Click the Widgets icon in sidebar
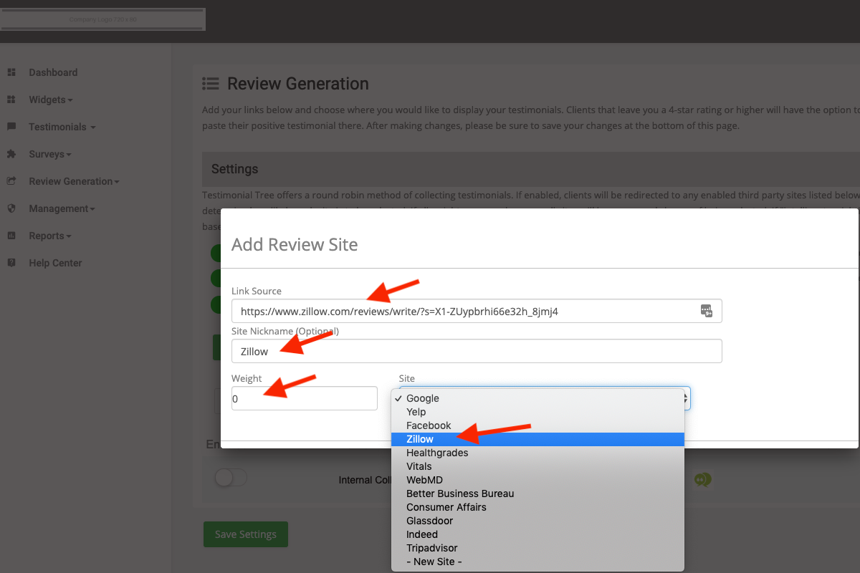860x573 pixels. tap(11, 100)
